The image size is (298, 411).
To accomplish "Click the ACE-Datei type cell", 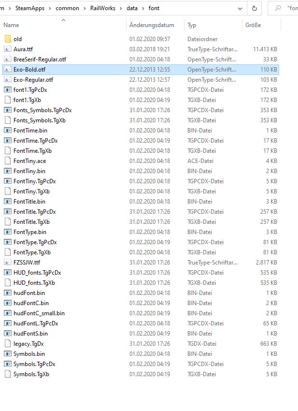I will (200, 161).
